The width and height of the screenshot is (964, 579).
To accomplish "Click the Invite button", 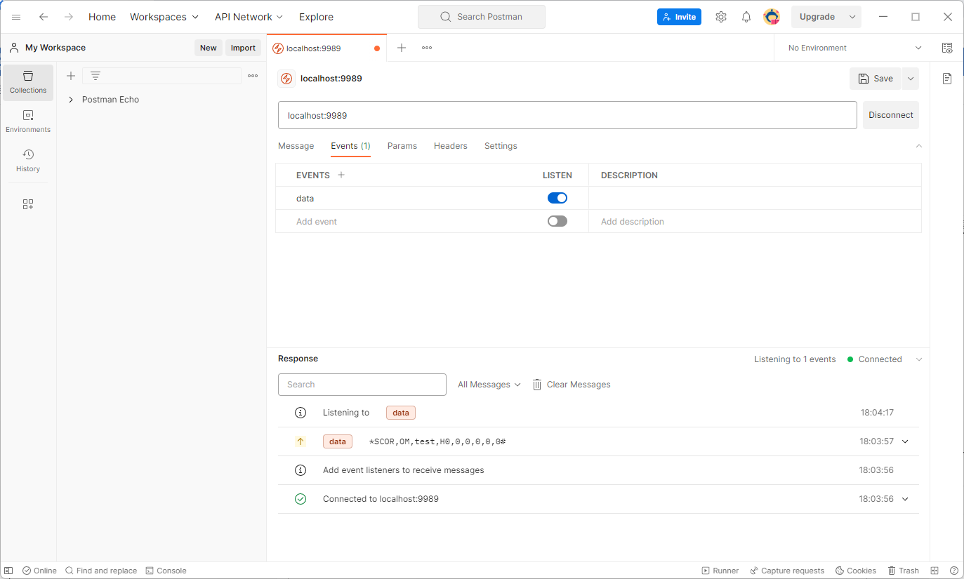I will [x=679, y=17].
